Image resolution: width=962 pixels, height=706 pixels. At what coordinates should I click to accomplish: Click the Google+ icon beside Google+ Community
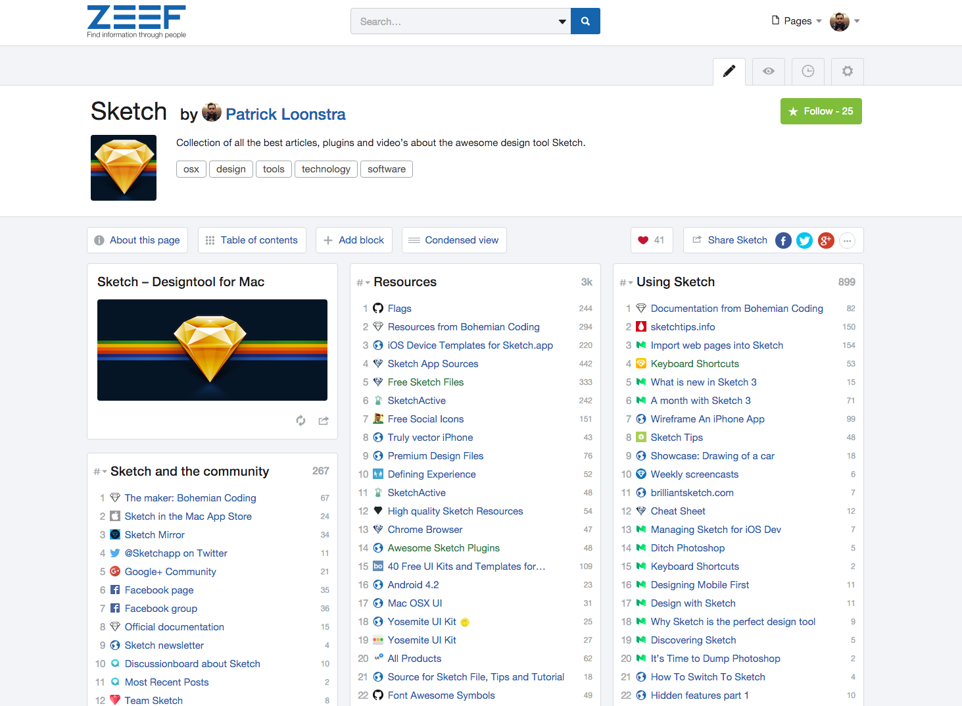(115, 571)
